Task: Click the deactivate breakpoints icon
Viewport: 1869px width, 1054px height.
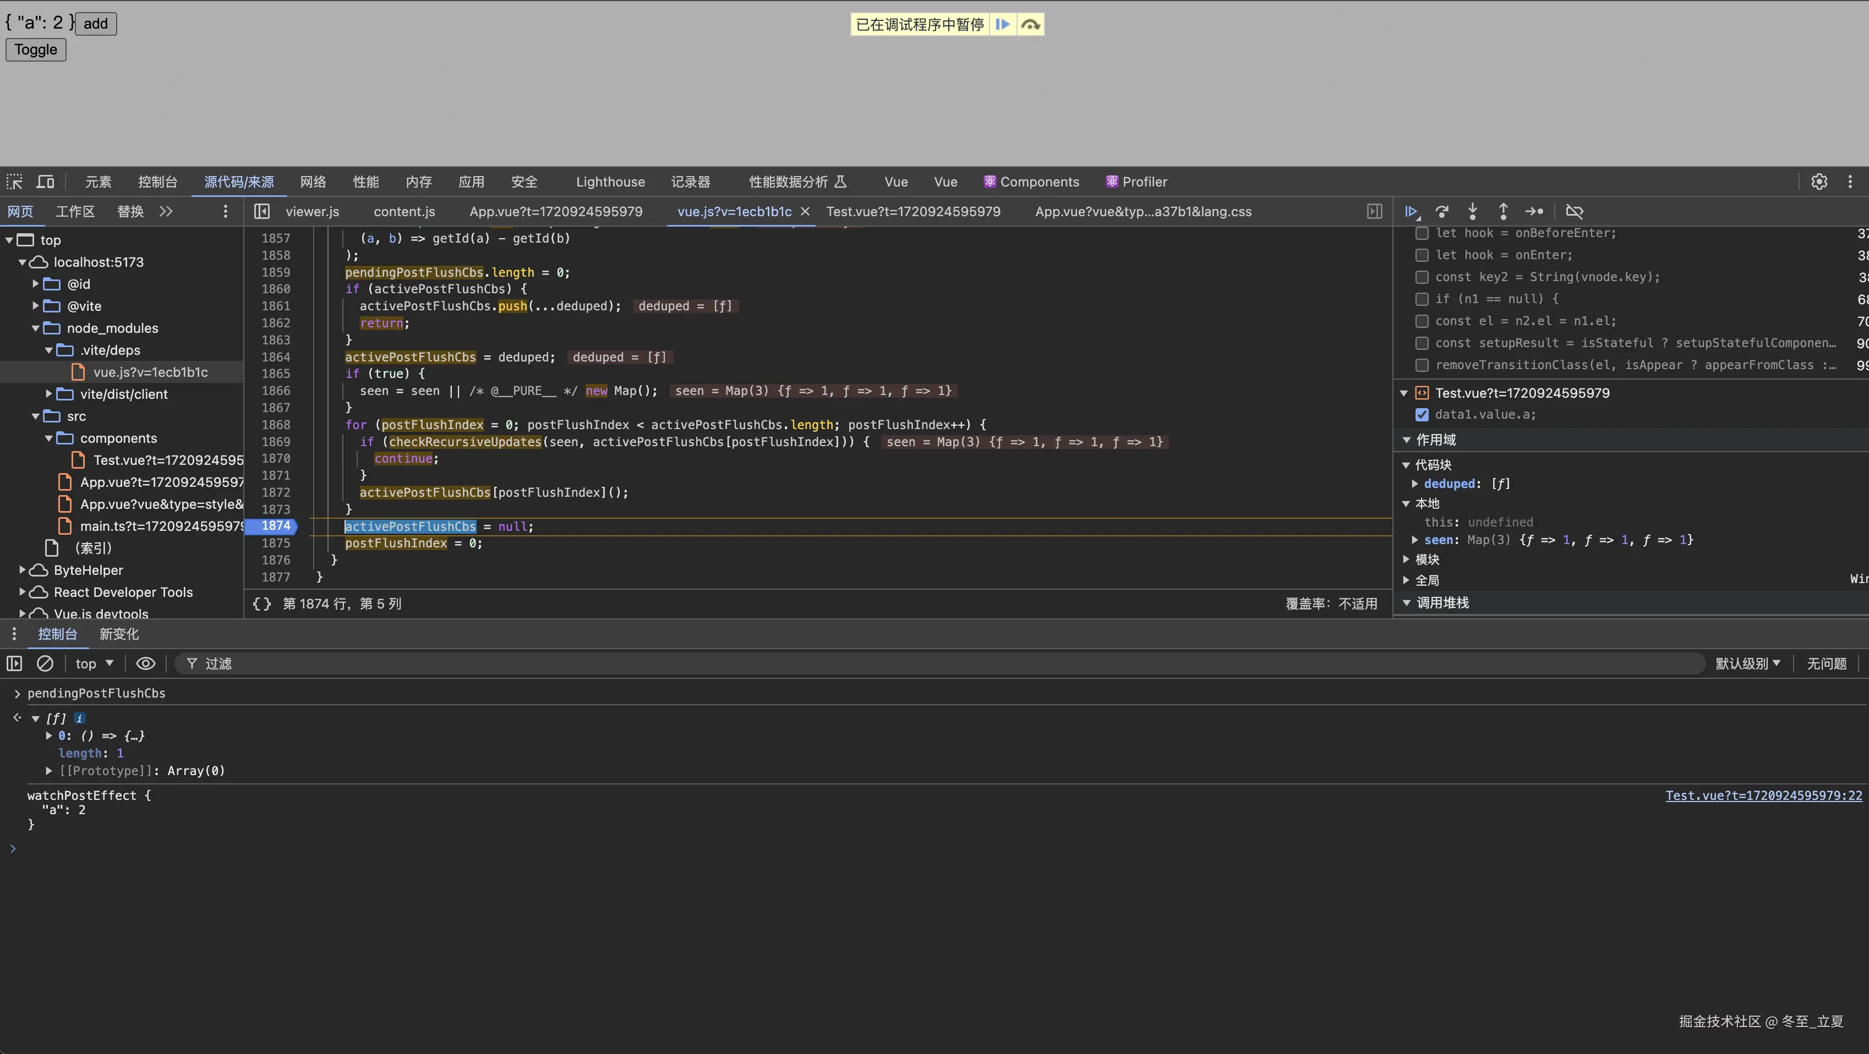Action: click(x=1573, y=211)
